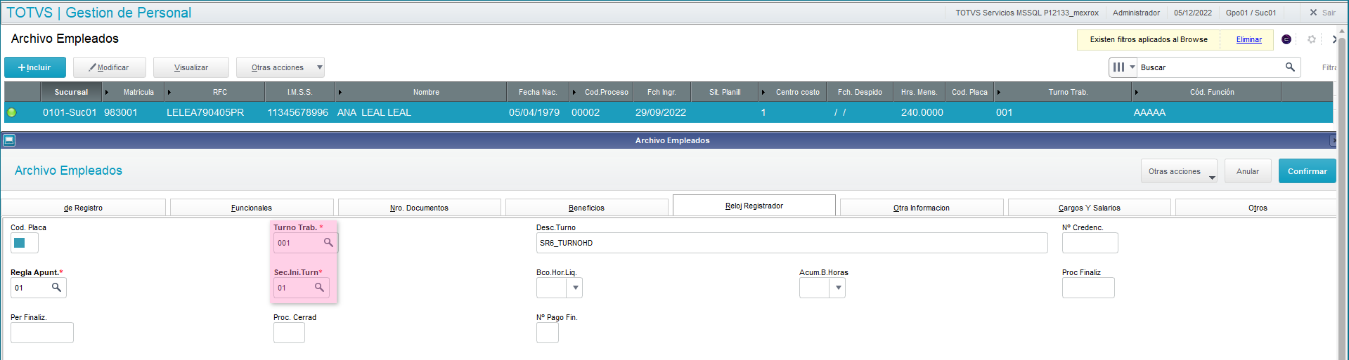1349x360 pixels.
Task: Switch to the Otra Informacion tab
Action: coord(922,208)
